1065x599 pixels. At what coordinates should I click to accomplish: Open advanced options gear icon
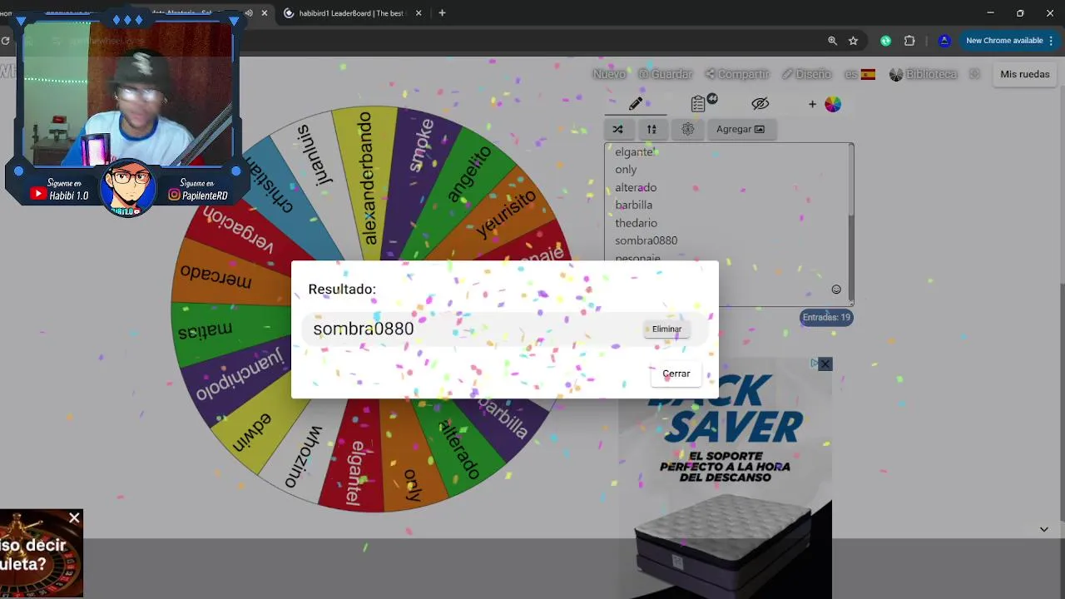pos(687,129)
